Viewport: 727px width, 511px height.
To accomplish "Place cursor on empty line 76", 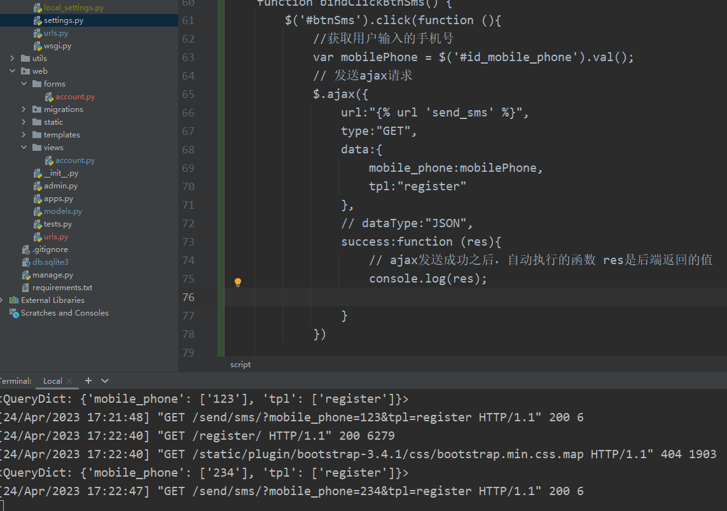I will 475,297.
